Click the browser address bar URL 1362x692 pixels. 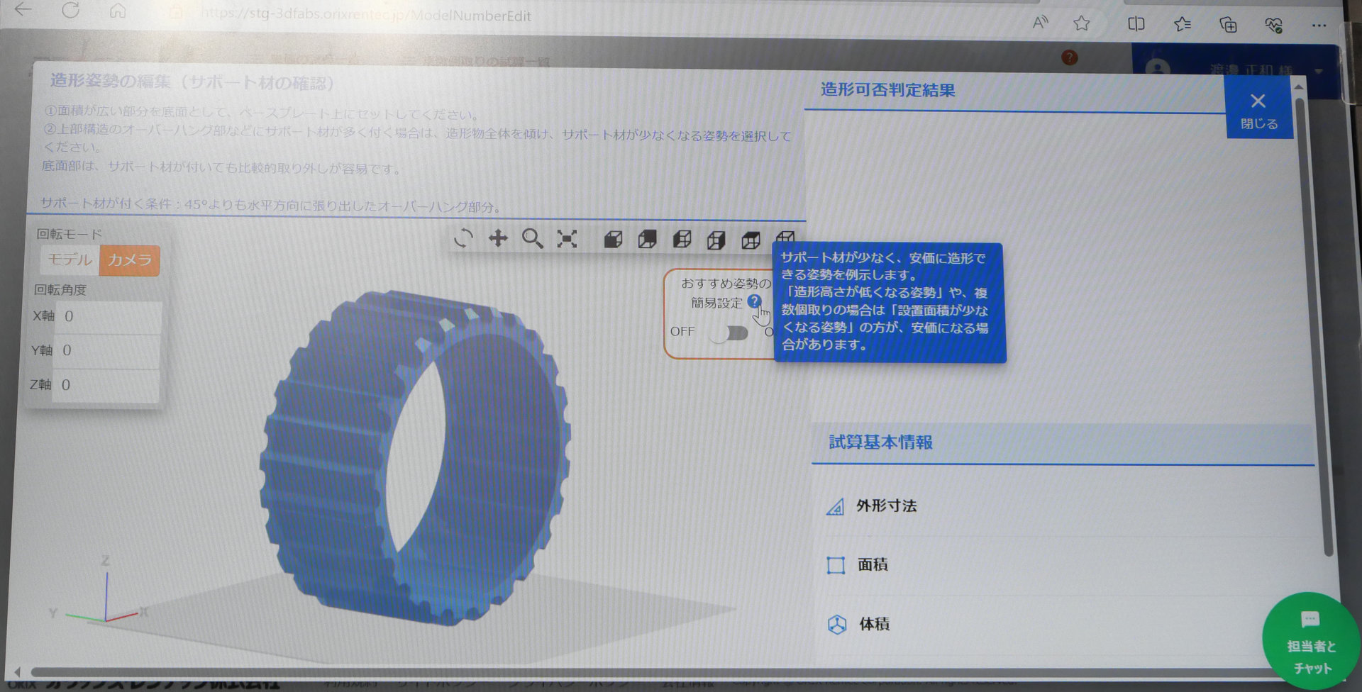[365, 15]
